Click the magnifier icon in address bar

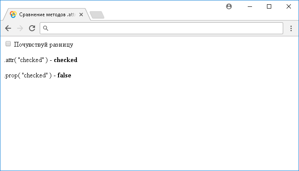(46, 28)
